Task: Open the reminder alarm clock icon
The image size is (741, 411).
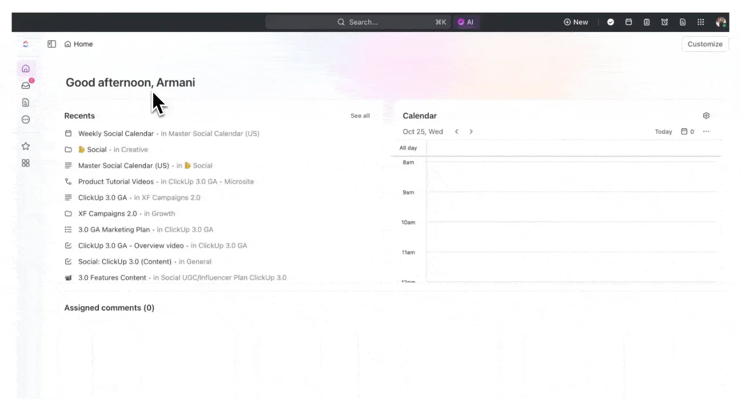Action: 664,22
